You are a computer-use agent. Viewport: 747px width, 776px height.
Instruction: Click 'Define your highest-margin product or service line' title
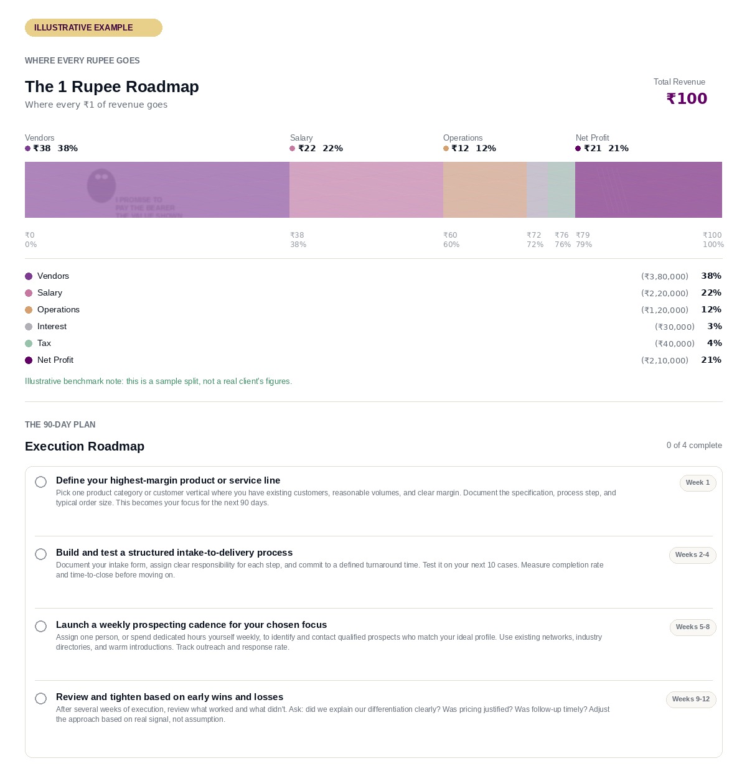[168, 480]
